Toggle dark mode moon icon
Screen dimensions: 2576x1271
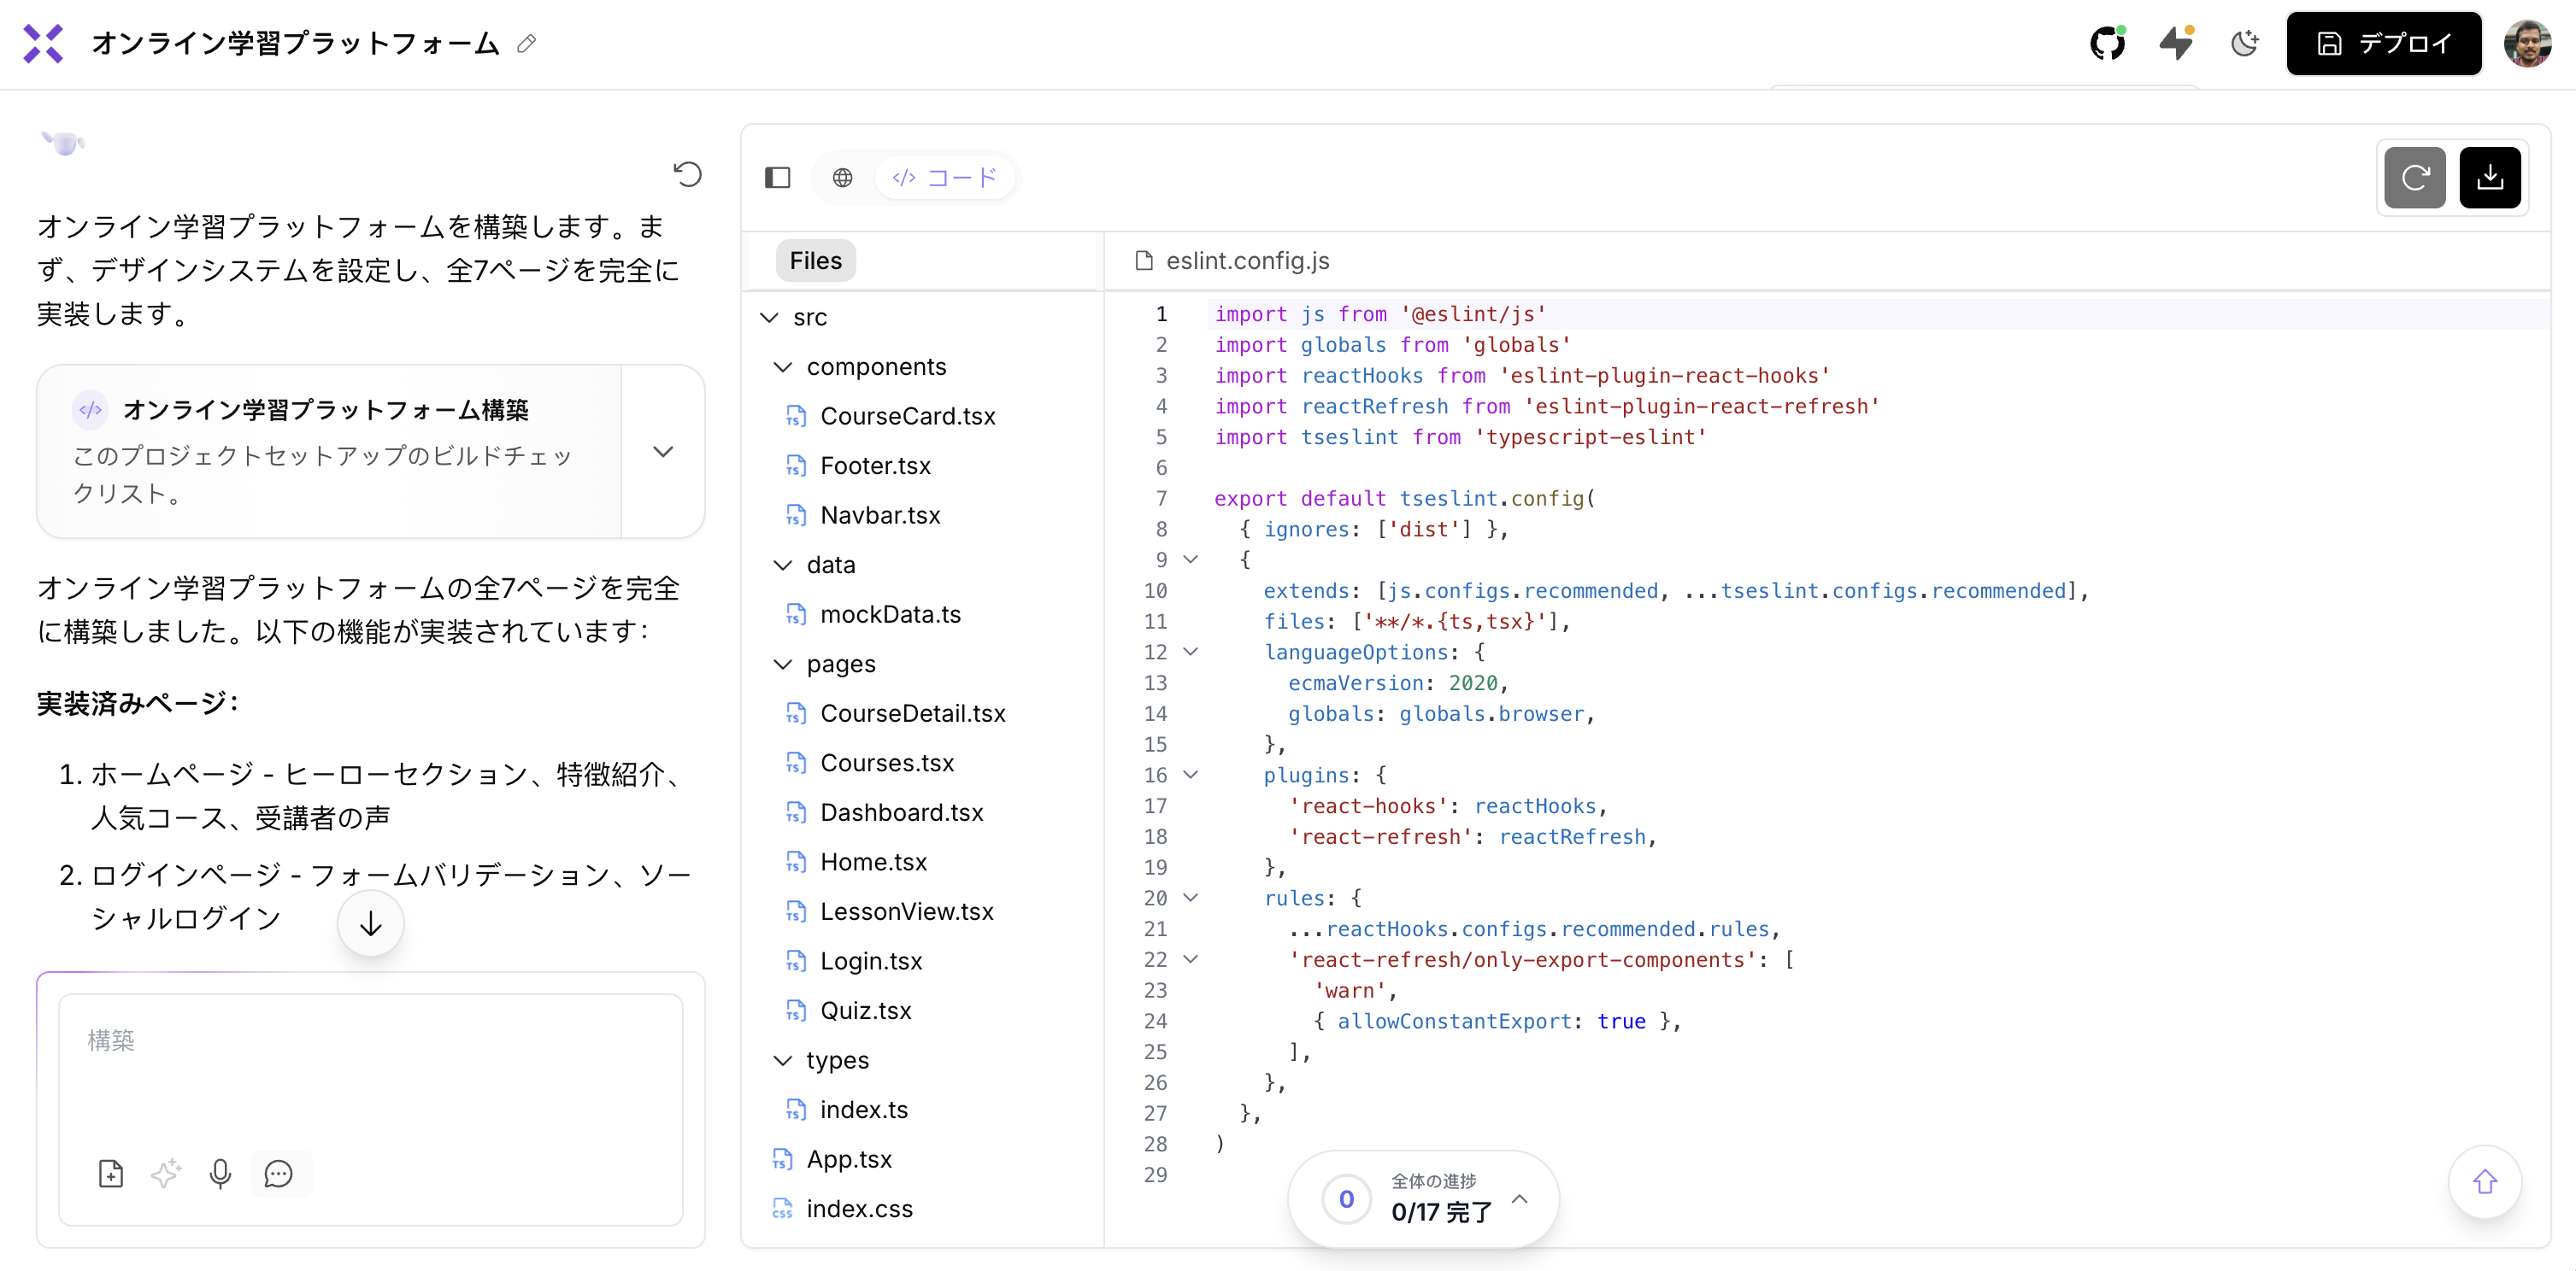[x=2244, y=43]
